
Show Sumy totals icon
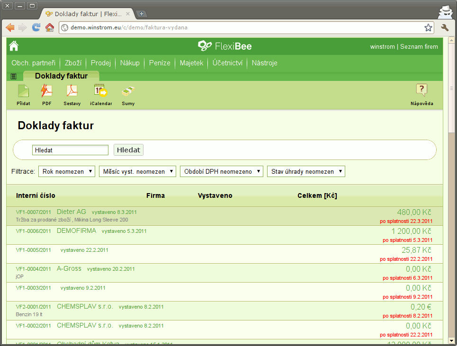[128, 91]
